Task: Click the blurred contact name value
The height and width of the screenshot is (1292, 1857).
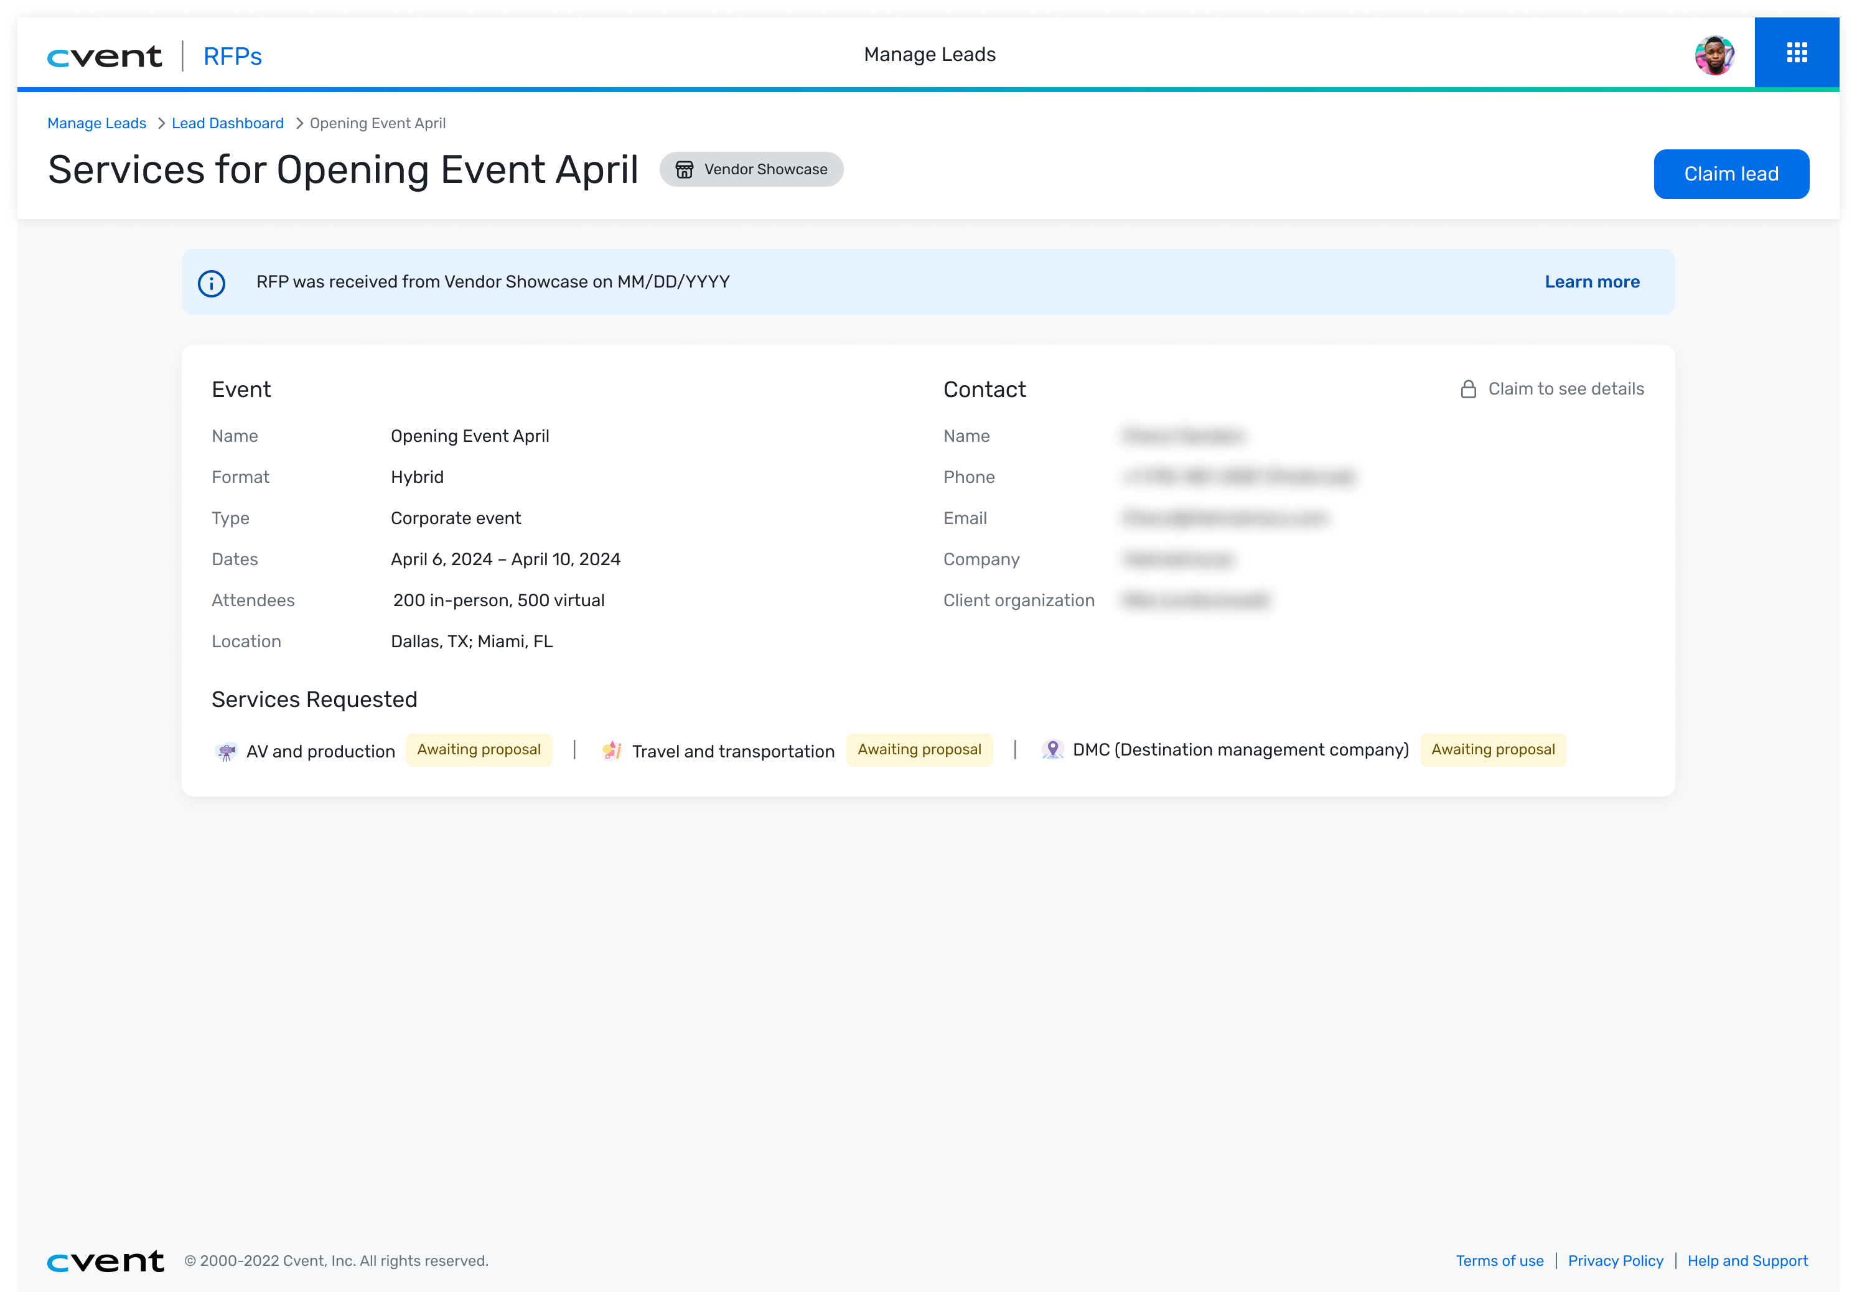Action: [1183, 436]
